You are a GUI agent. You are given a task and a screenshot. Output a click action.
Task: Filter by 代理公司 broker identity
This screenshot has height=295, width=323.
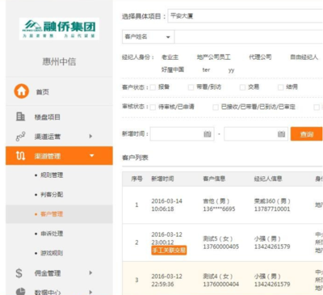click(260, 57)
